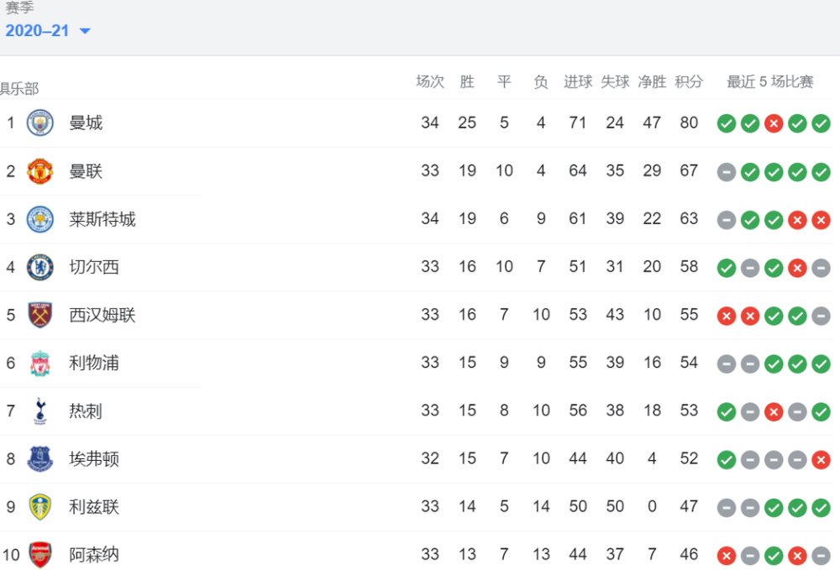The width and height of the screenshot is (840, 570).
Task: Click the Leicester City club crest
Action: click(40, 219)
